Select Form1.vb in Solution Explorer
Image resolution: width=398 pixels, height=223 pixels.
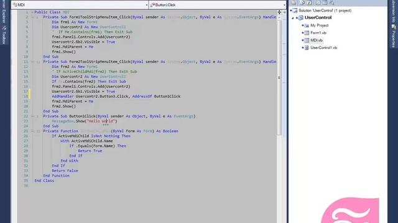pos(318,33)
